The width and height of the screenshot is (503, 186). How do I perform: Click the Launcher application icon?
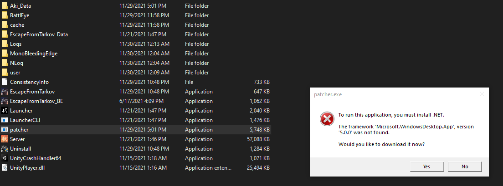coord(5,111)
